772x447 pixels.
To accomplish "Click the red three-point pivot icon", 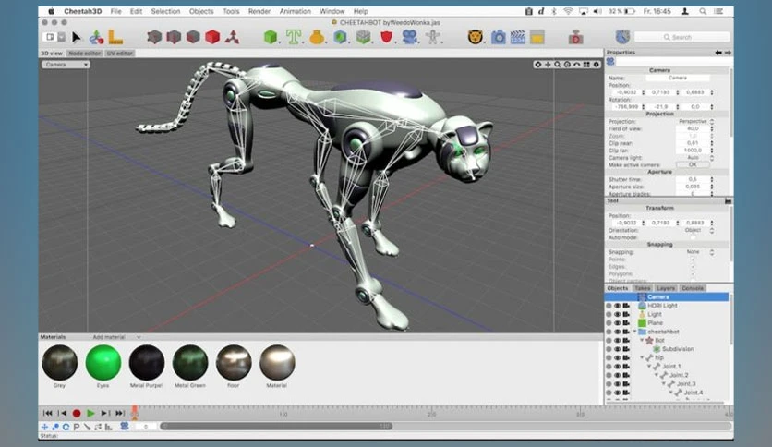I will tap(233, 37).
